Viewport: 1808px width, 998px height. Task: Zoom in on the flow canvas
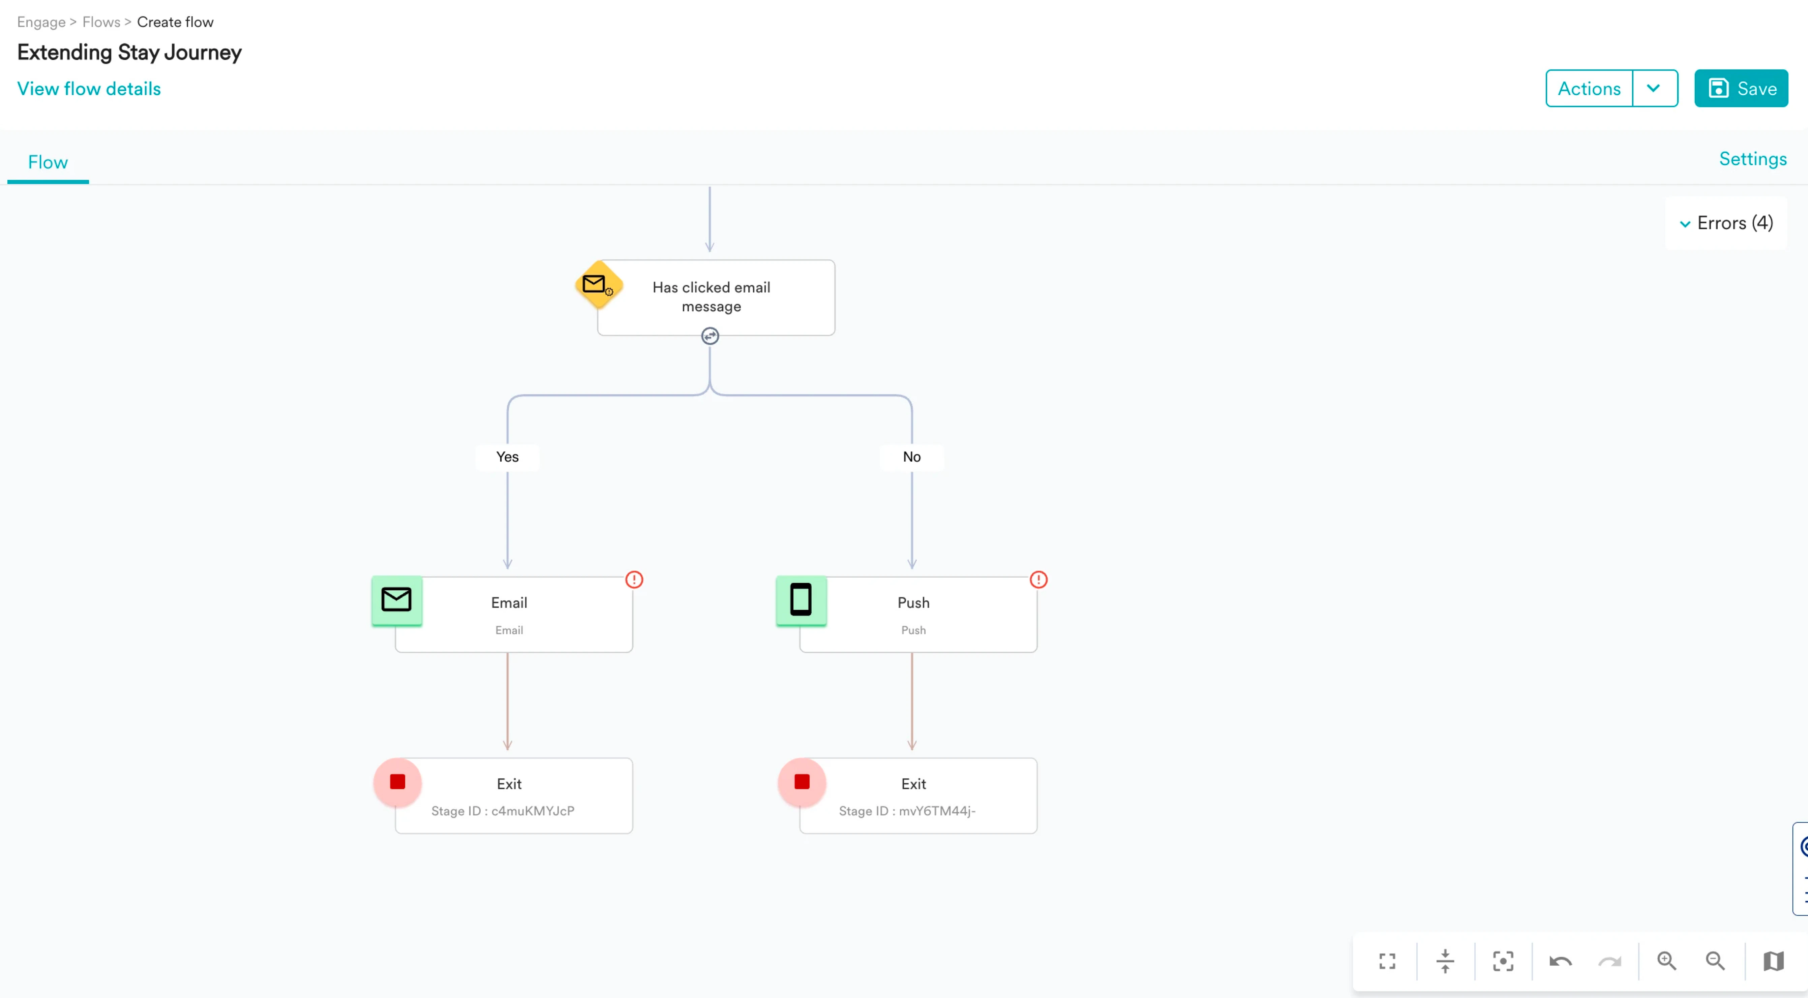1666,961
